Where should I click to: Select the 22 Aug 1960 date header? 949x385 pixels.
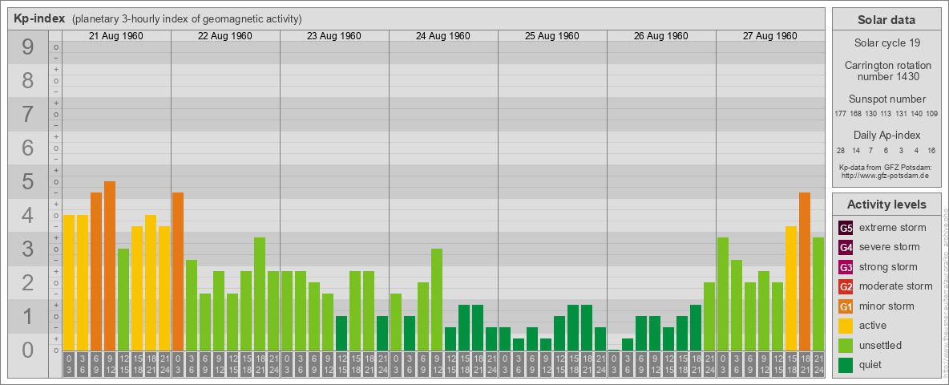point(225,36)
